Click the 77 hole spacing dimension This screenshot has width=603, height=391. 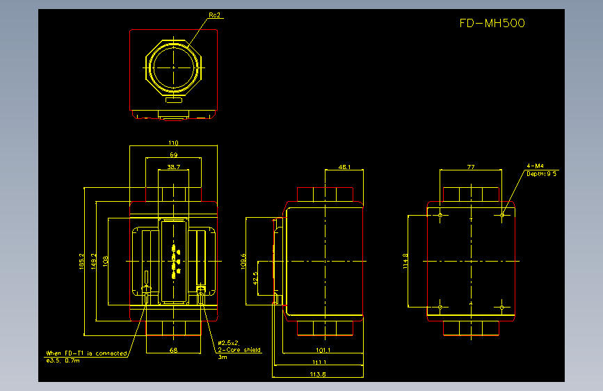[x=471, y=167]
